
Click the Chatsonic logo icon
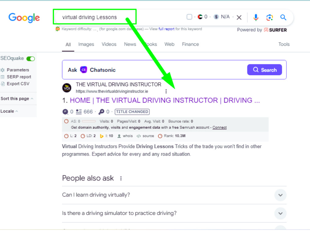83,70
